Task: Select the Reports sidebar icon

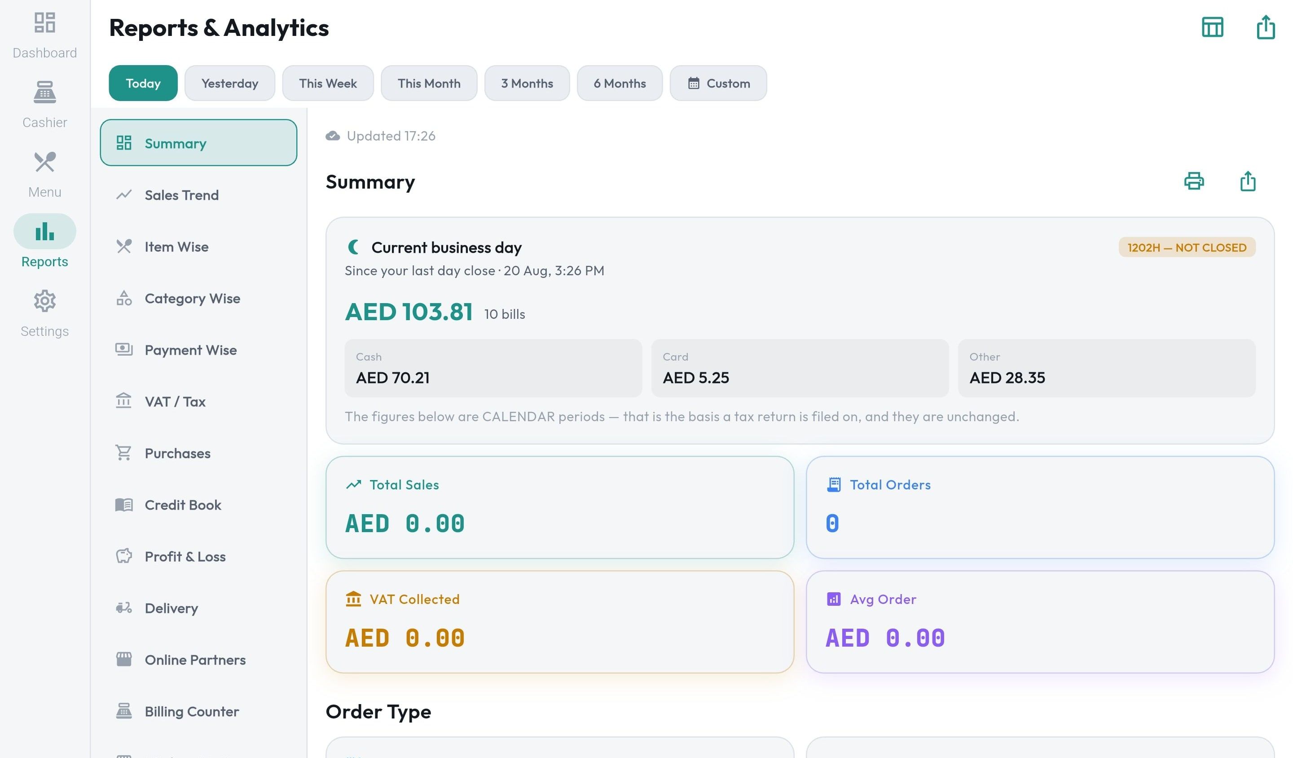Action: [44, 231]
